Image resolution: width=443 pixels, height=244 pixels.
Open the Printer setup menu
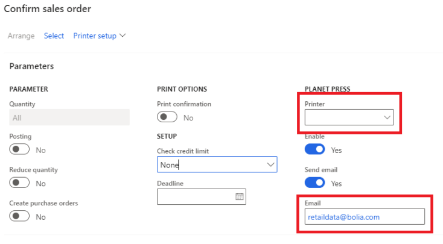click(95, 36)
